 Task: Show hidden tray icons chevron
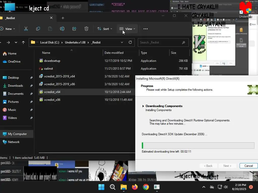(x=204, y=187)
